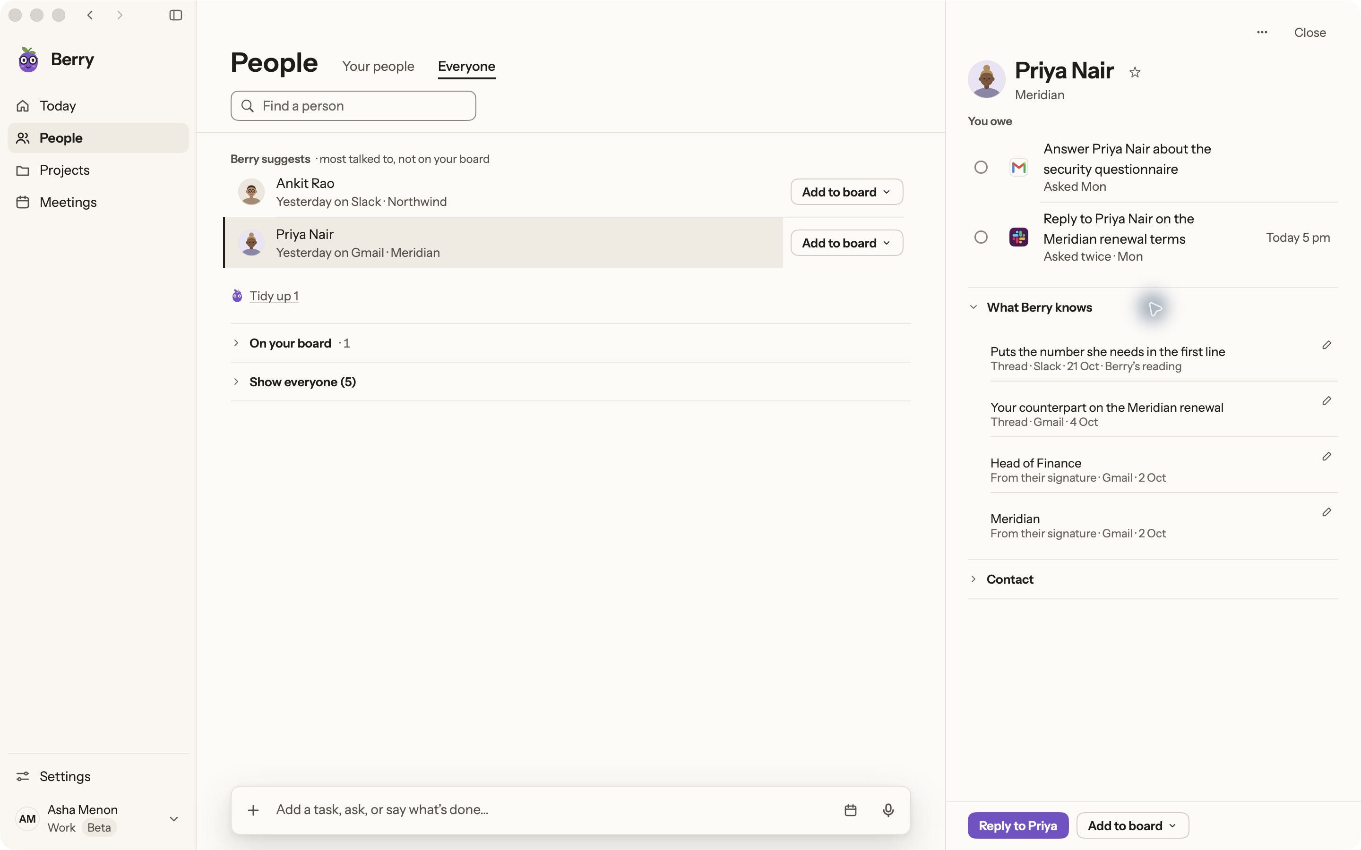Image resolution: width=1361 pixels, height=850 pixels.
Task: Click the Add a task input field
Action: [551, 809]
